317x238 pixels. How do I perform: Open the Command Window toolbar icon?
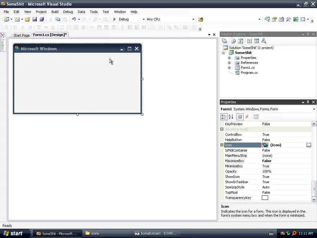[x=303, y=19]
